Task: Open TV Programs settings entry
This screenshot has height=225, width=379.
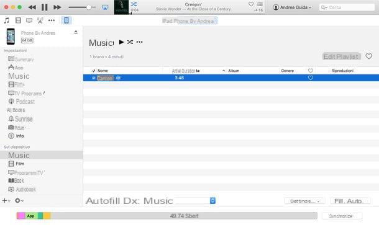Action: 26,94
